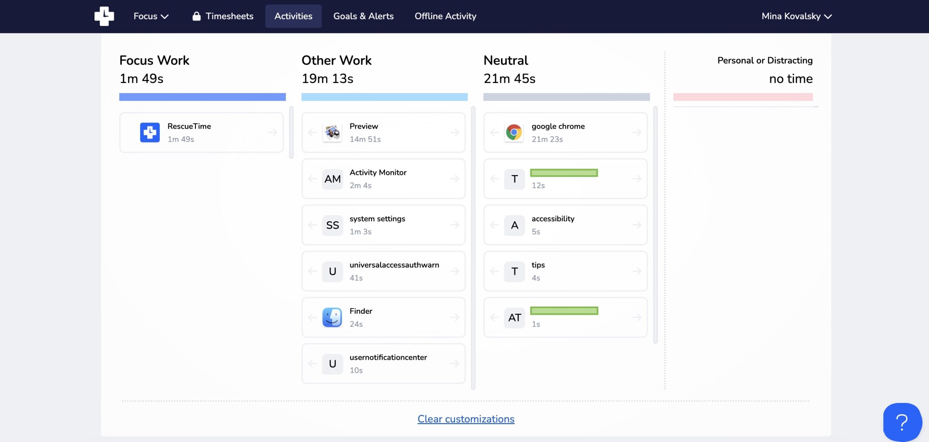
Task: Select the Finder activity name
Action: (x=361, y=311)
